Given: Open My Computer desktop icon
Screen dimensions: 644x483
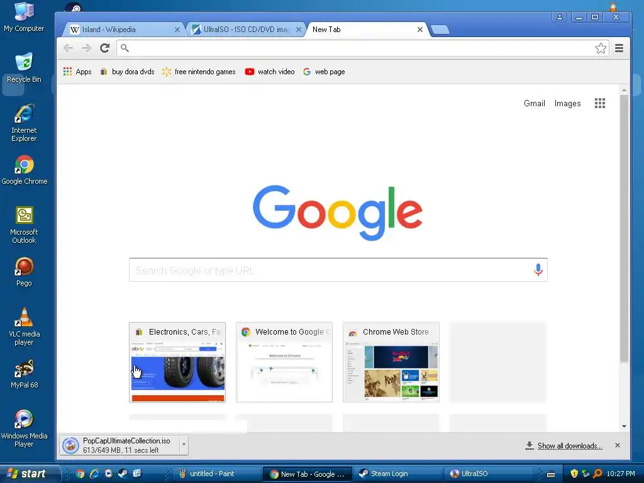Looking at the screenshot, I should pyautogui.click(x=24, y=17).
